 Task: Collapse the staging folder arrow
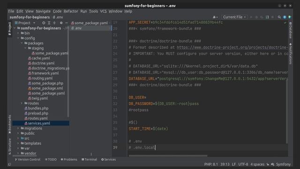tap(25, 48)
